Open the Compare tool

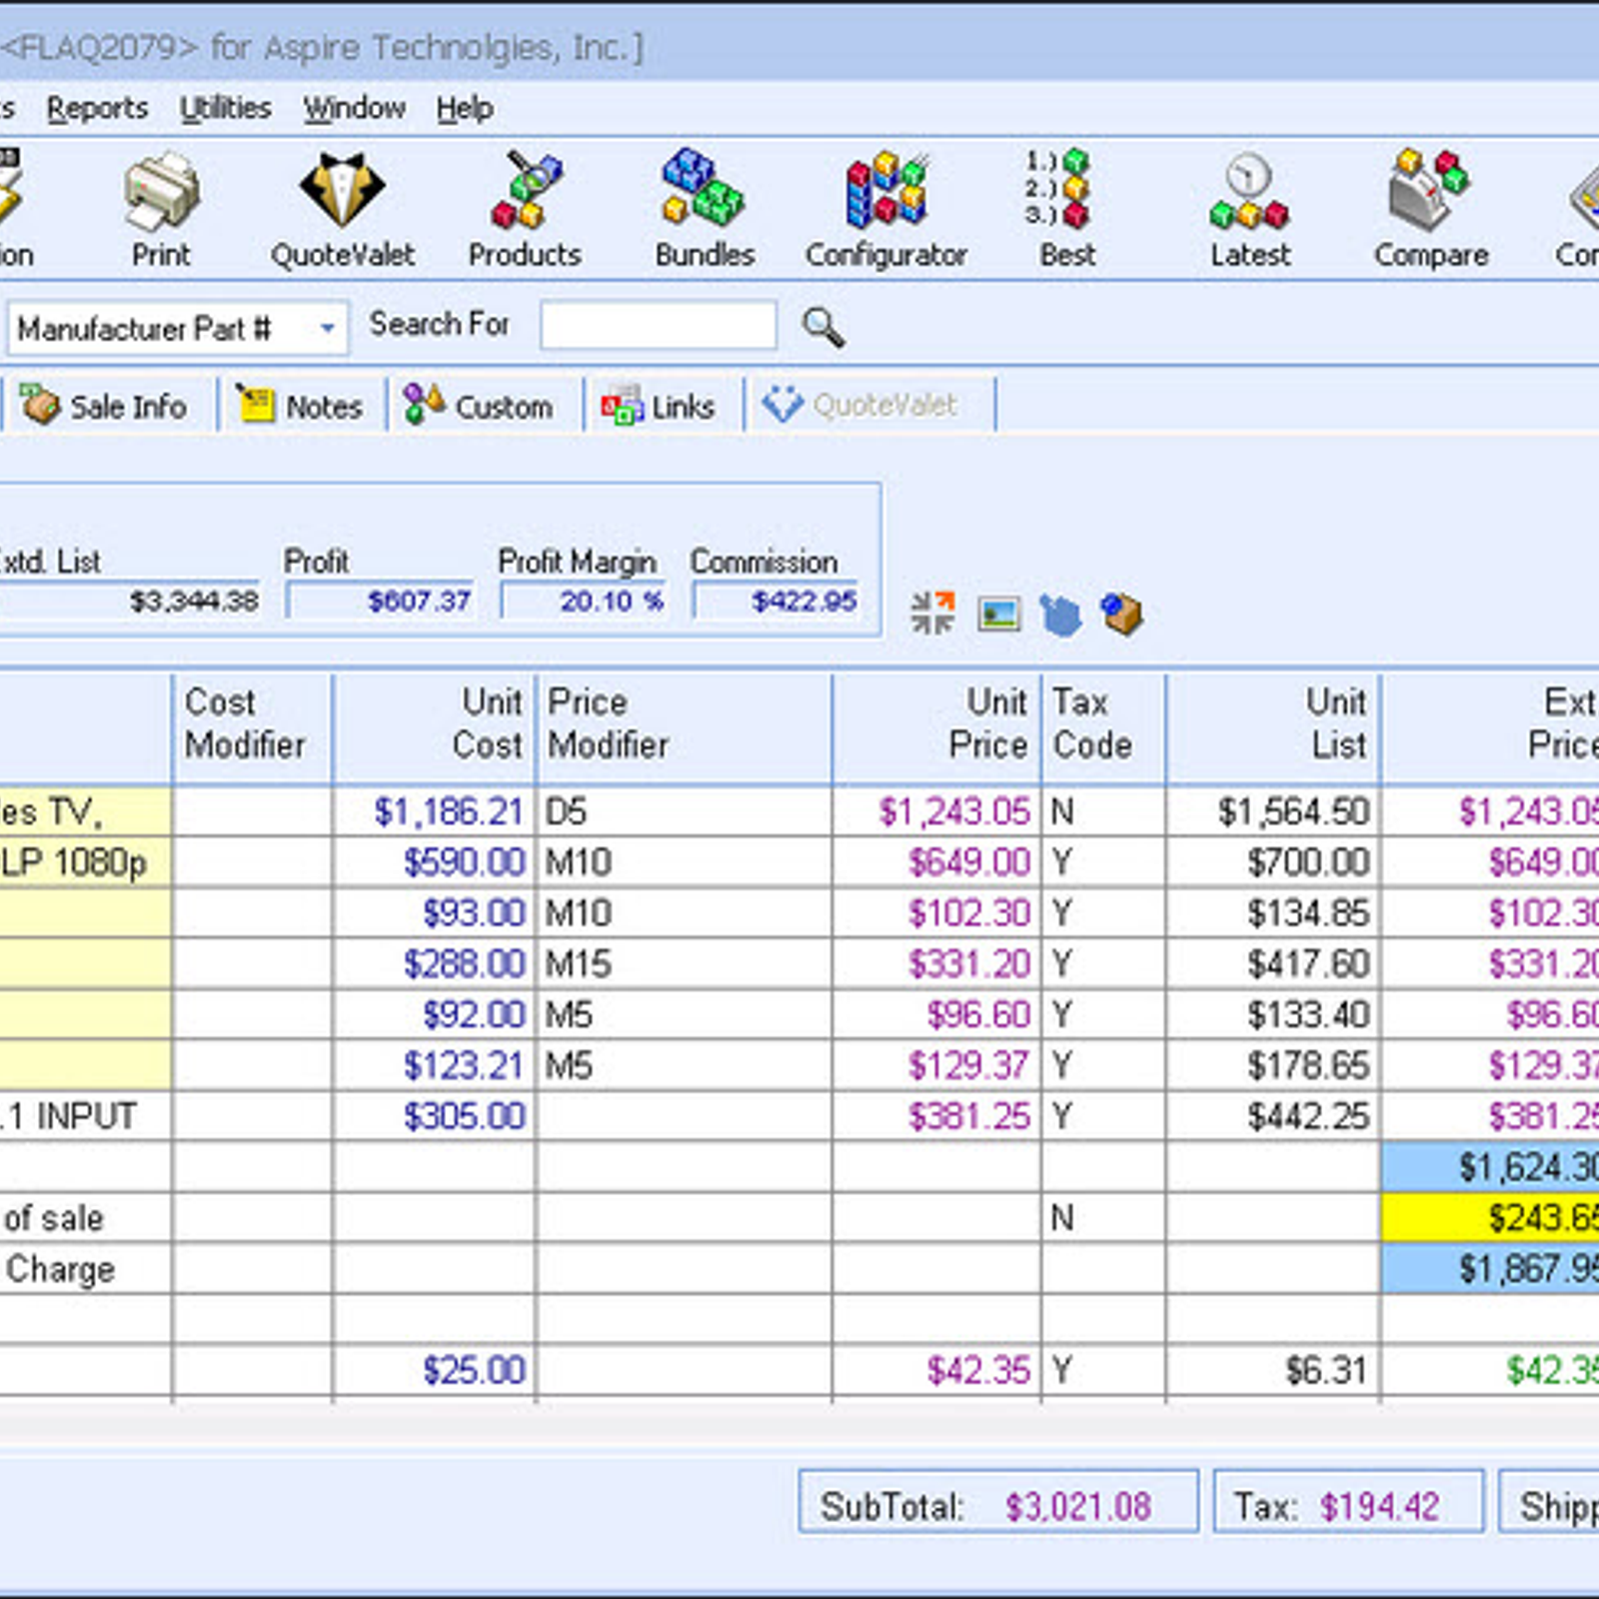click(1431, 209)
